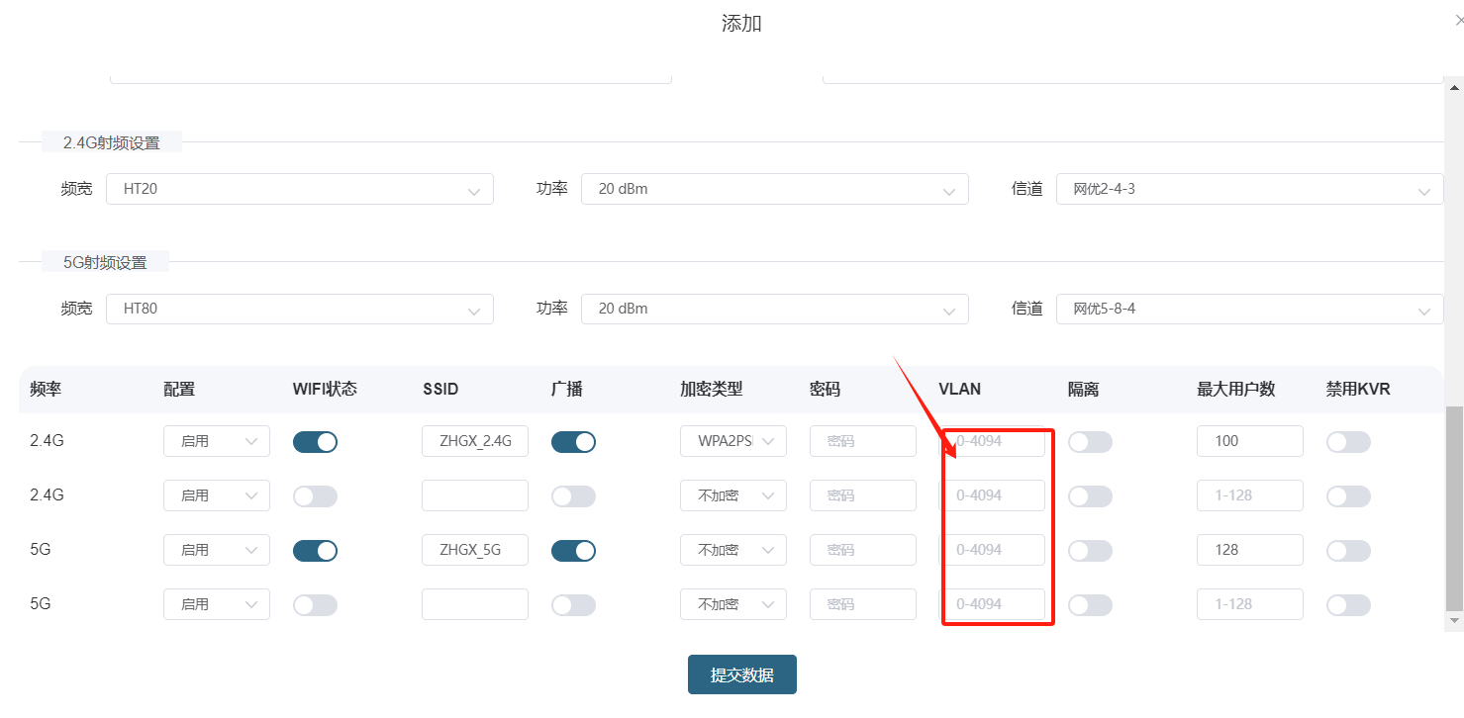Enable 隔离 on first 2.4G row
This screenshot has height=718, width=1464.
pos(1090,442)
